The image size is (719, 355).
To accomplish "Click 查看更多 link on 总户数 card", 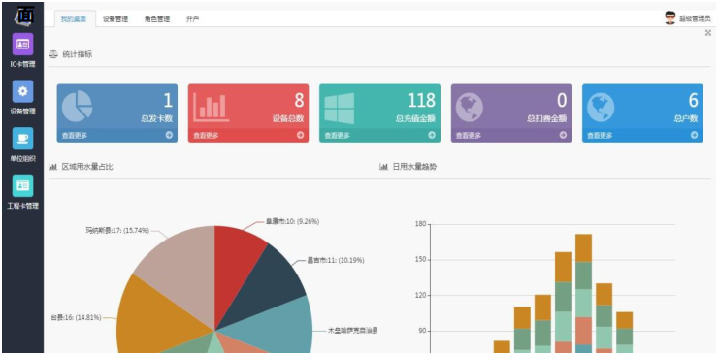I will coord(600,135).
